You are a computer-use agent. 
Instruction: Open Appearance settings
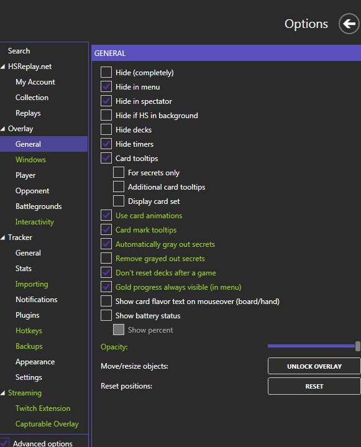[x=35, y=362]
